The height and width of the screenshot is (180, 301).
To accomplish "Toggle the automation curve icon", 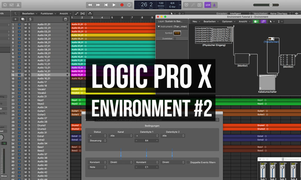I will click(77, 13).
